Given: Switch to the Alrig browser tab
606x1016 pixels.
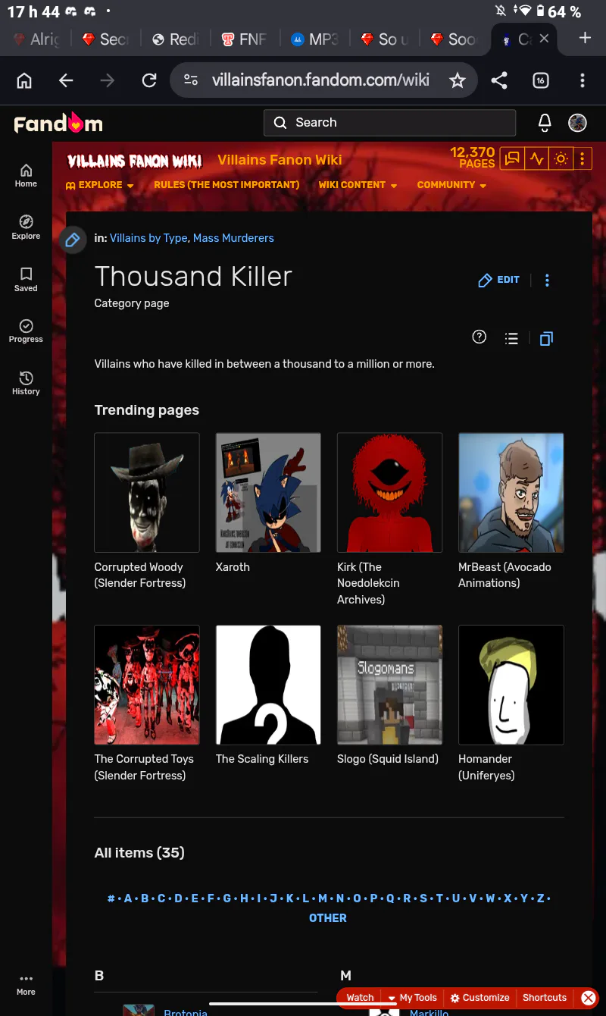Looking at the screenshot, I should pyautogui.click(x=36, y=39).
